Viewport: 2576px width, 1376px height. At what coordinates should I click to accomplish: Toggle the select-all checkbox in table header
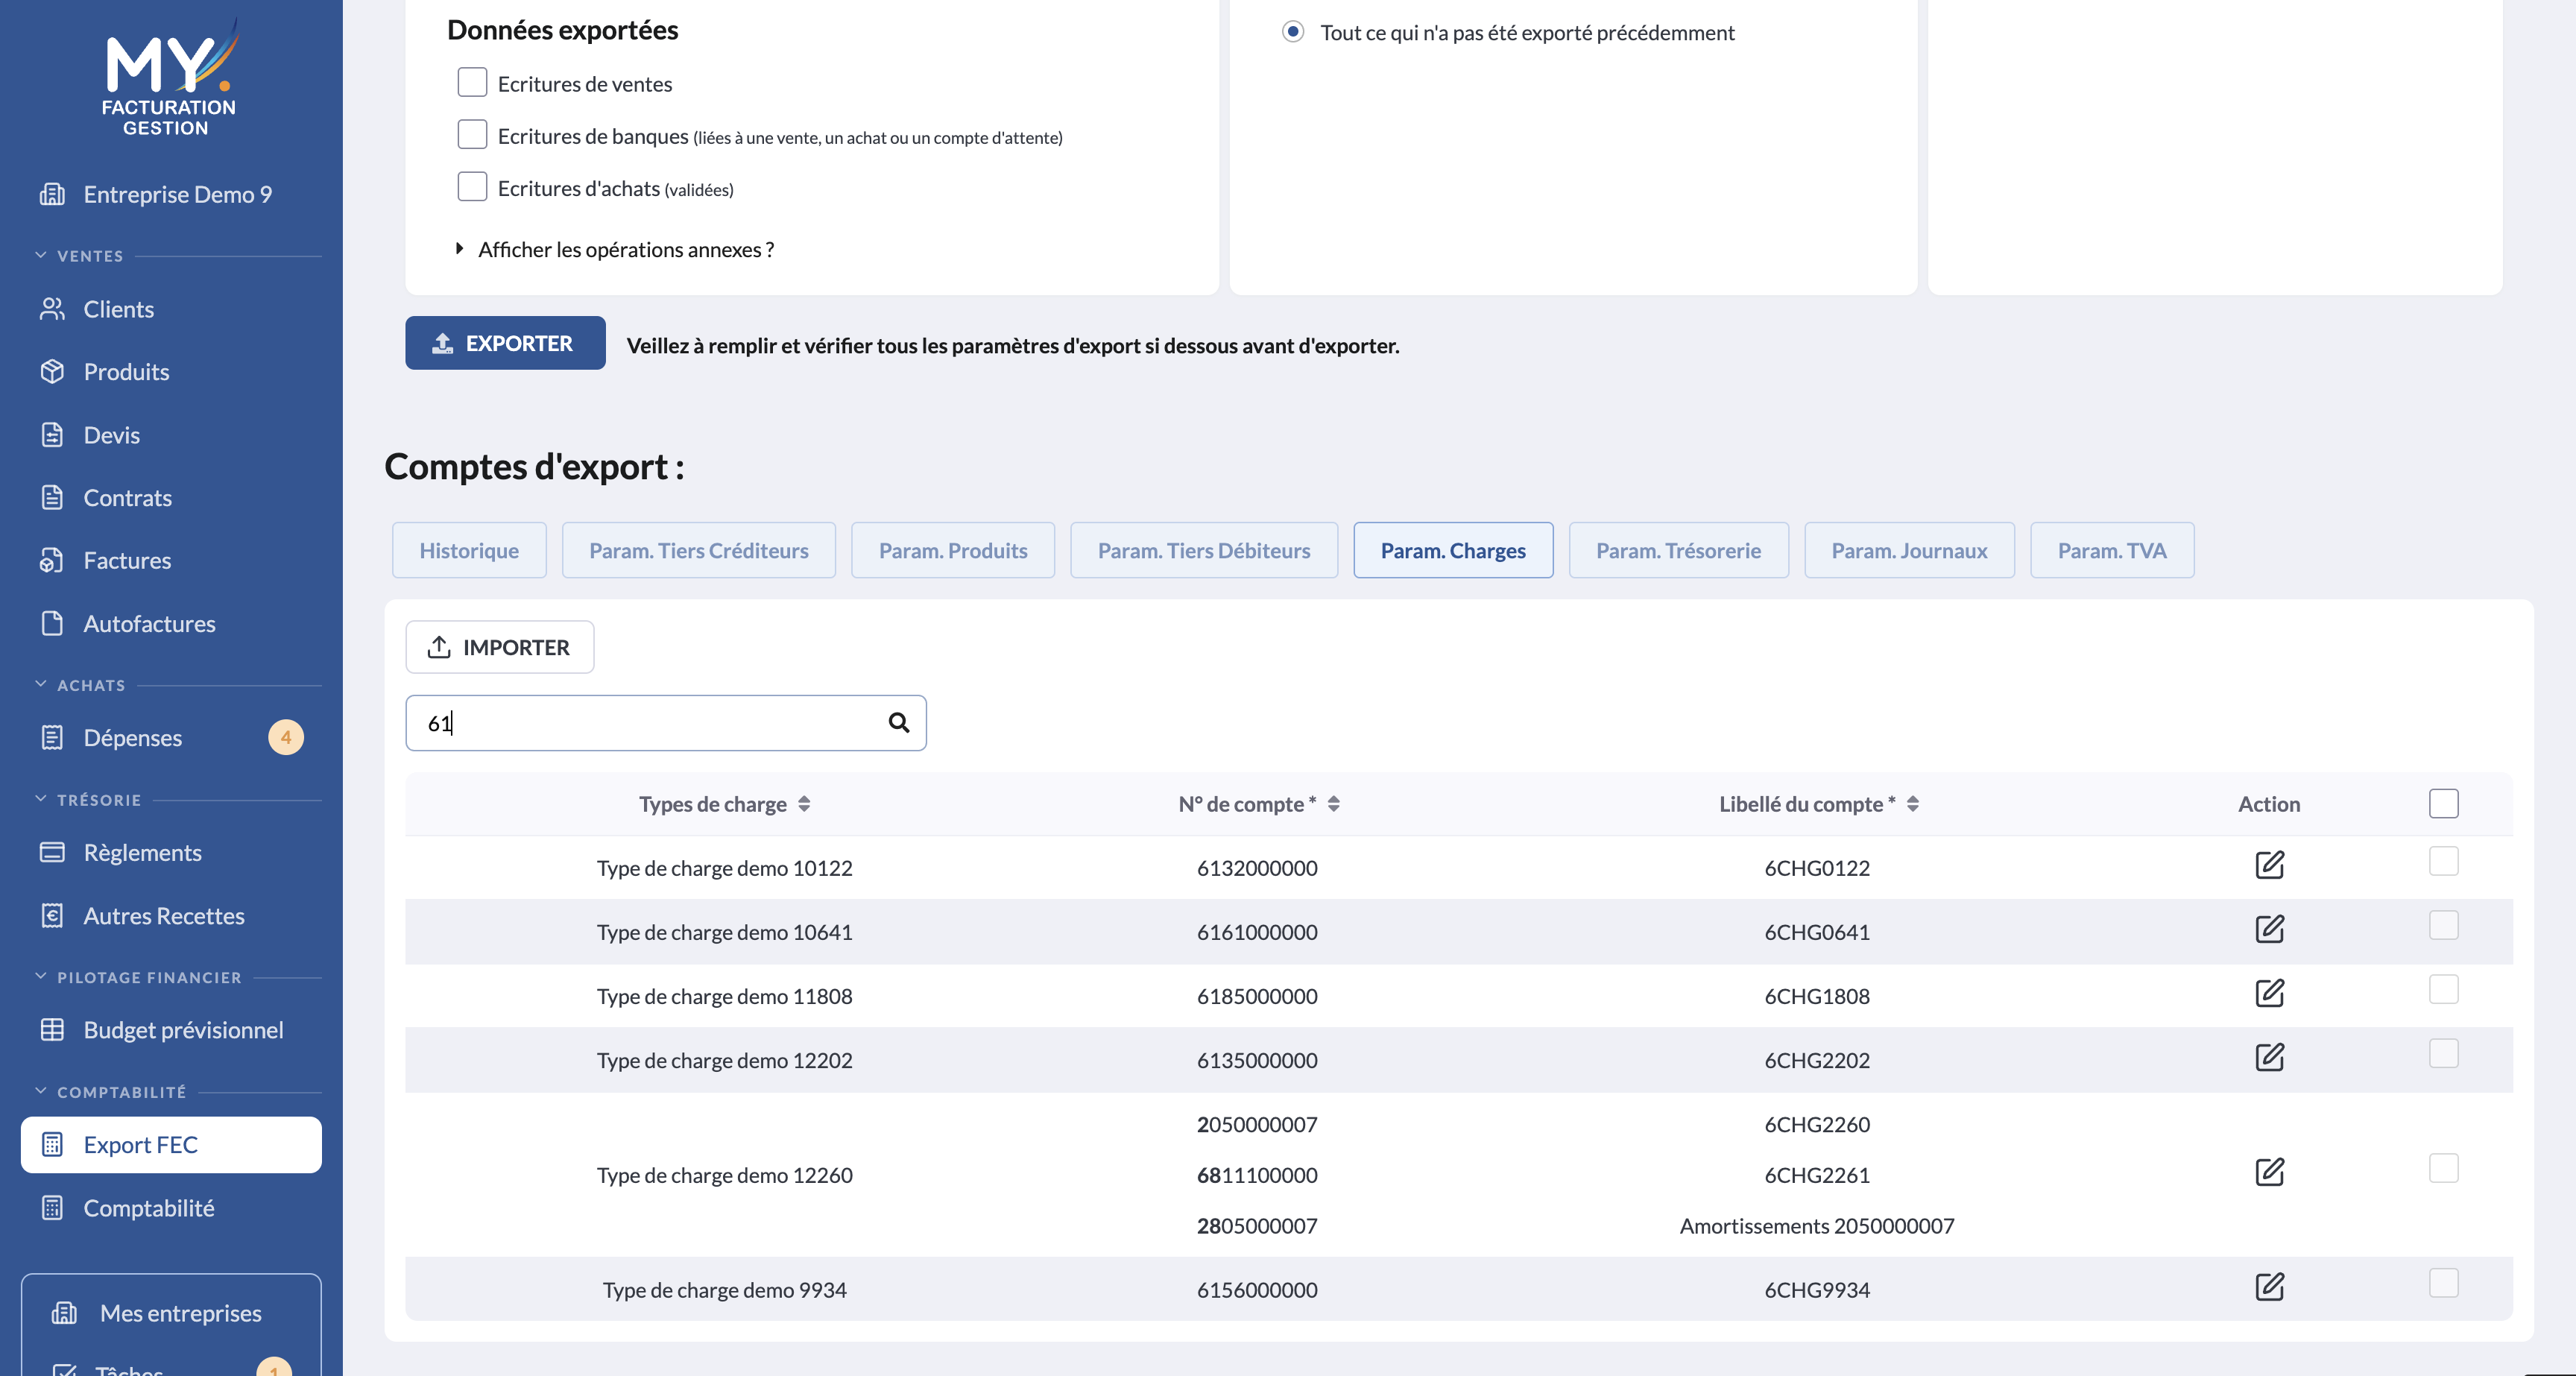coord(2443,803)
